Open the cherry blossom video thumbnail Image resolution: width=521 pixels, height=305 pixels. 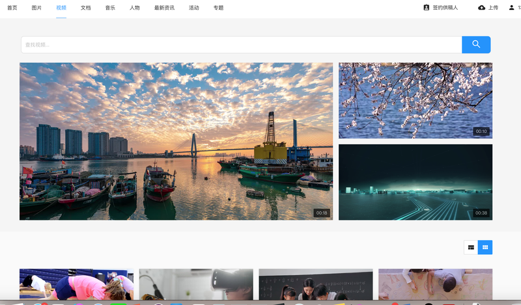[x=415, y=101]
